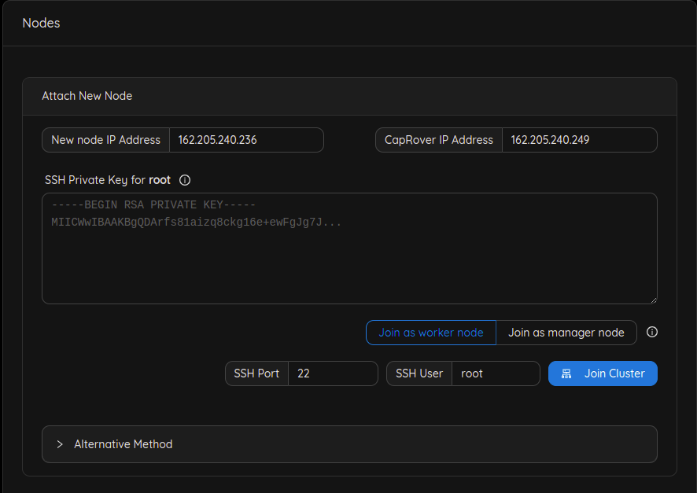This screenshot has width=697, height=493.
Task: Click info icon beside SSH Private Key label
Action: [x=185, y=180]
